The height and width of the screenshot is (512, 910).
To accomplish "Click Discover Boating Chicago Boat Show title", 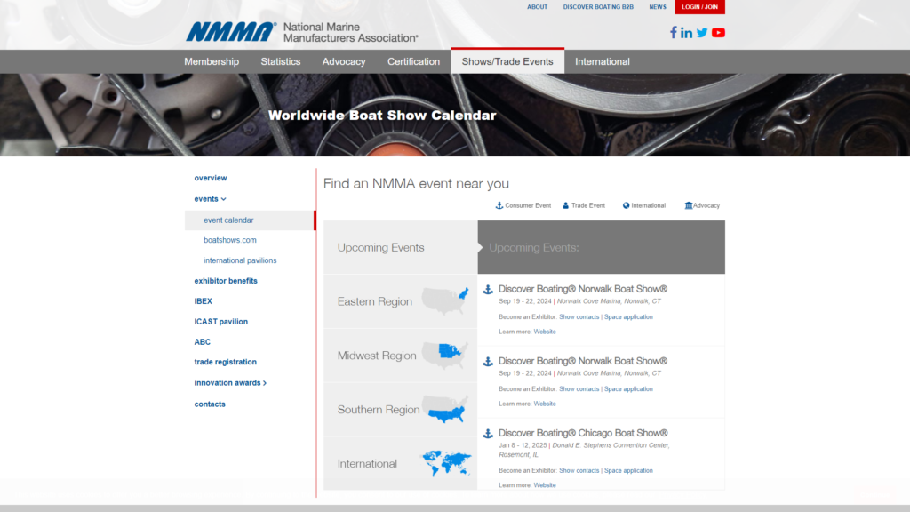I will click(x=583, y=433).
